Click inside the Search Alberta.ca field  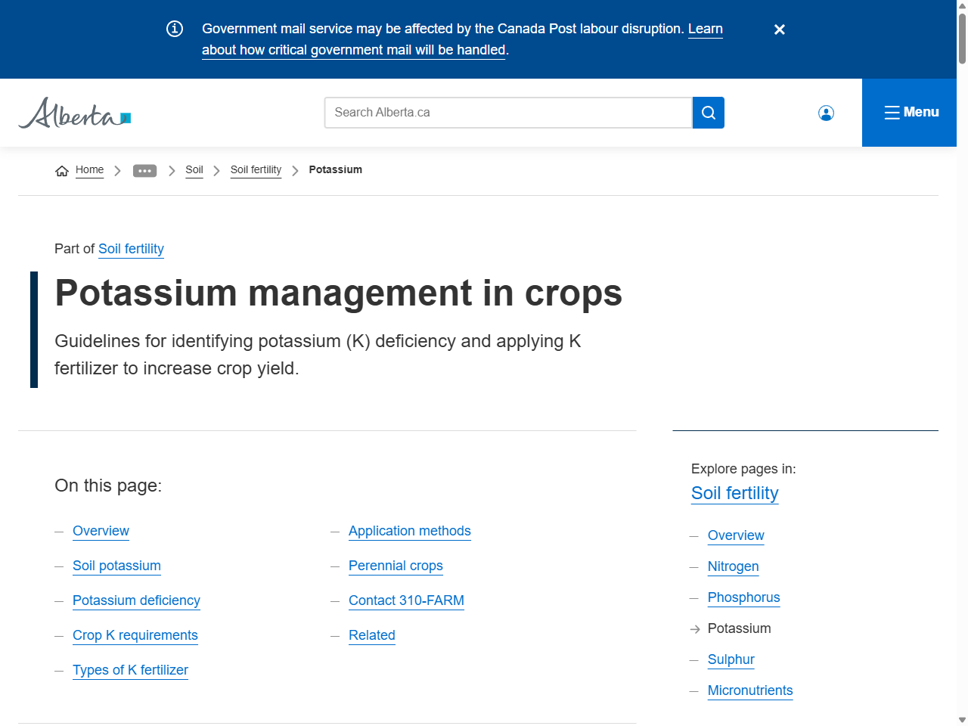pos(508,112)
